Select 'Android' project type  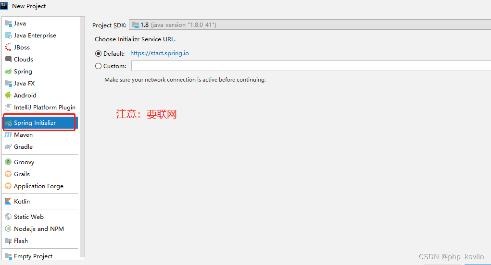[x=40, y=95]
